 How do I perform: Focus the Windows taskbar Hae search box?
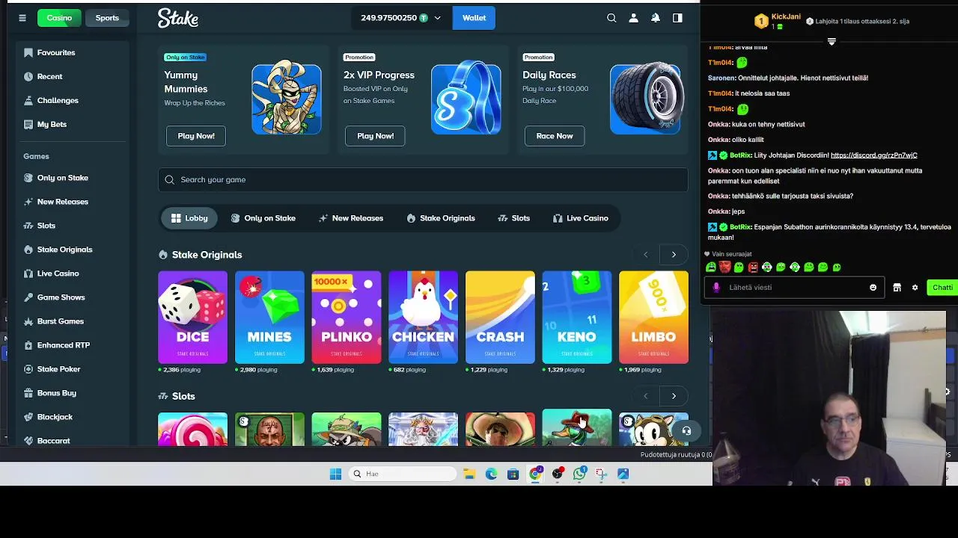click(403, 474)
